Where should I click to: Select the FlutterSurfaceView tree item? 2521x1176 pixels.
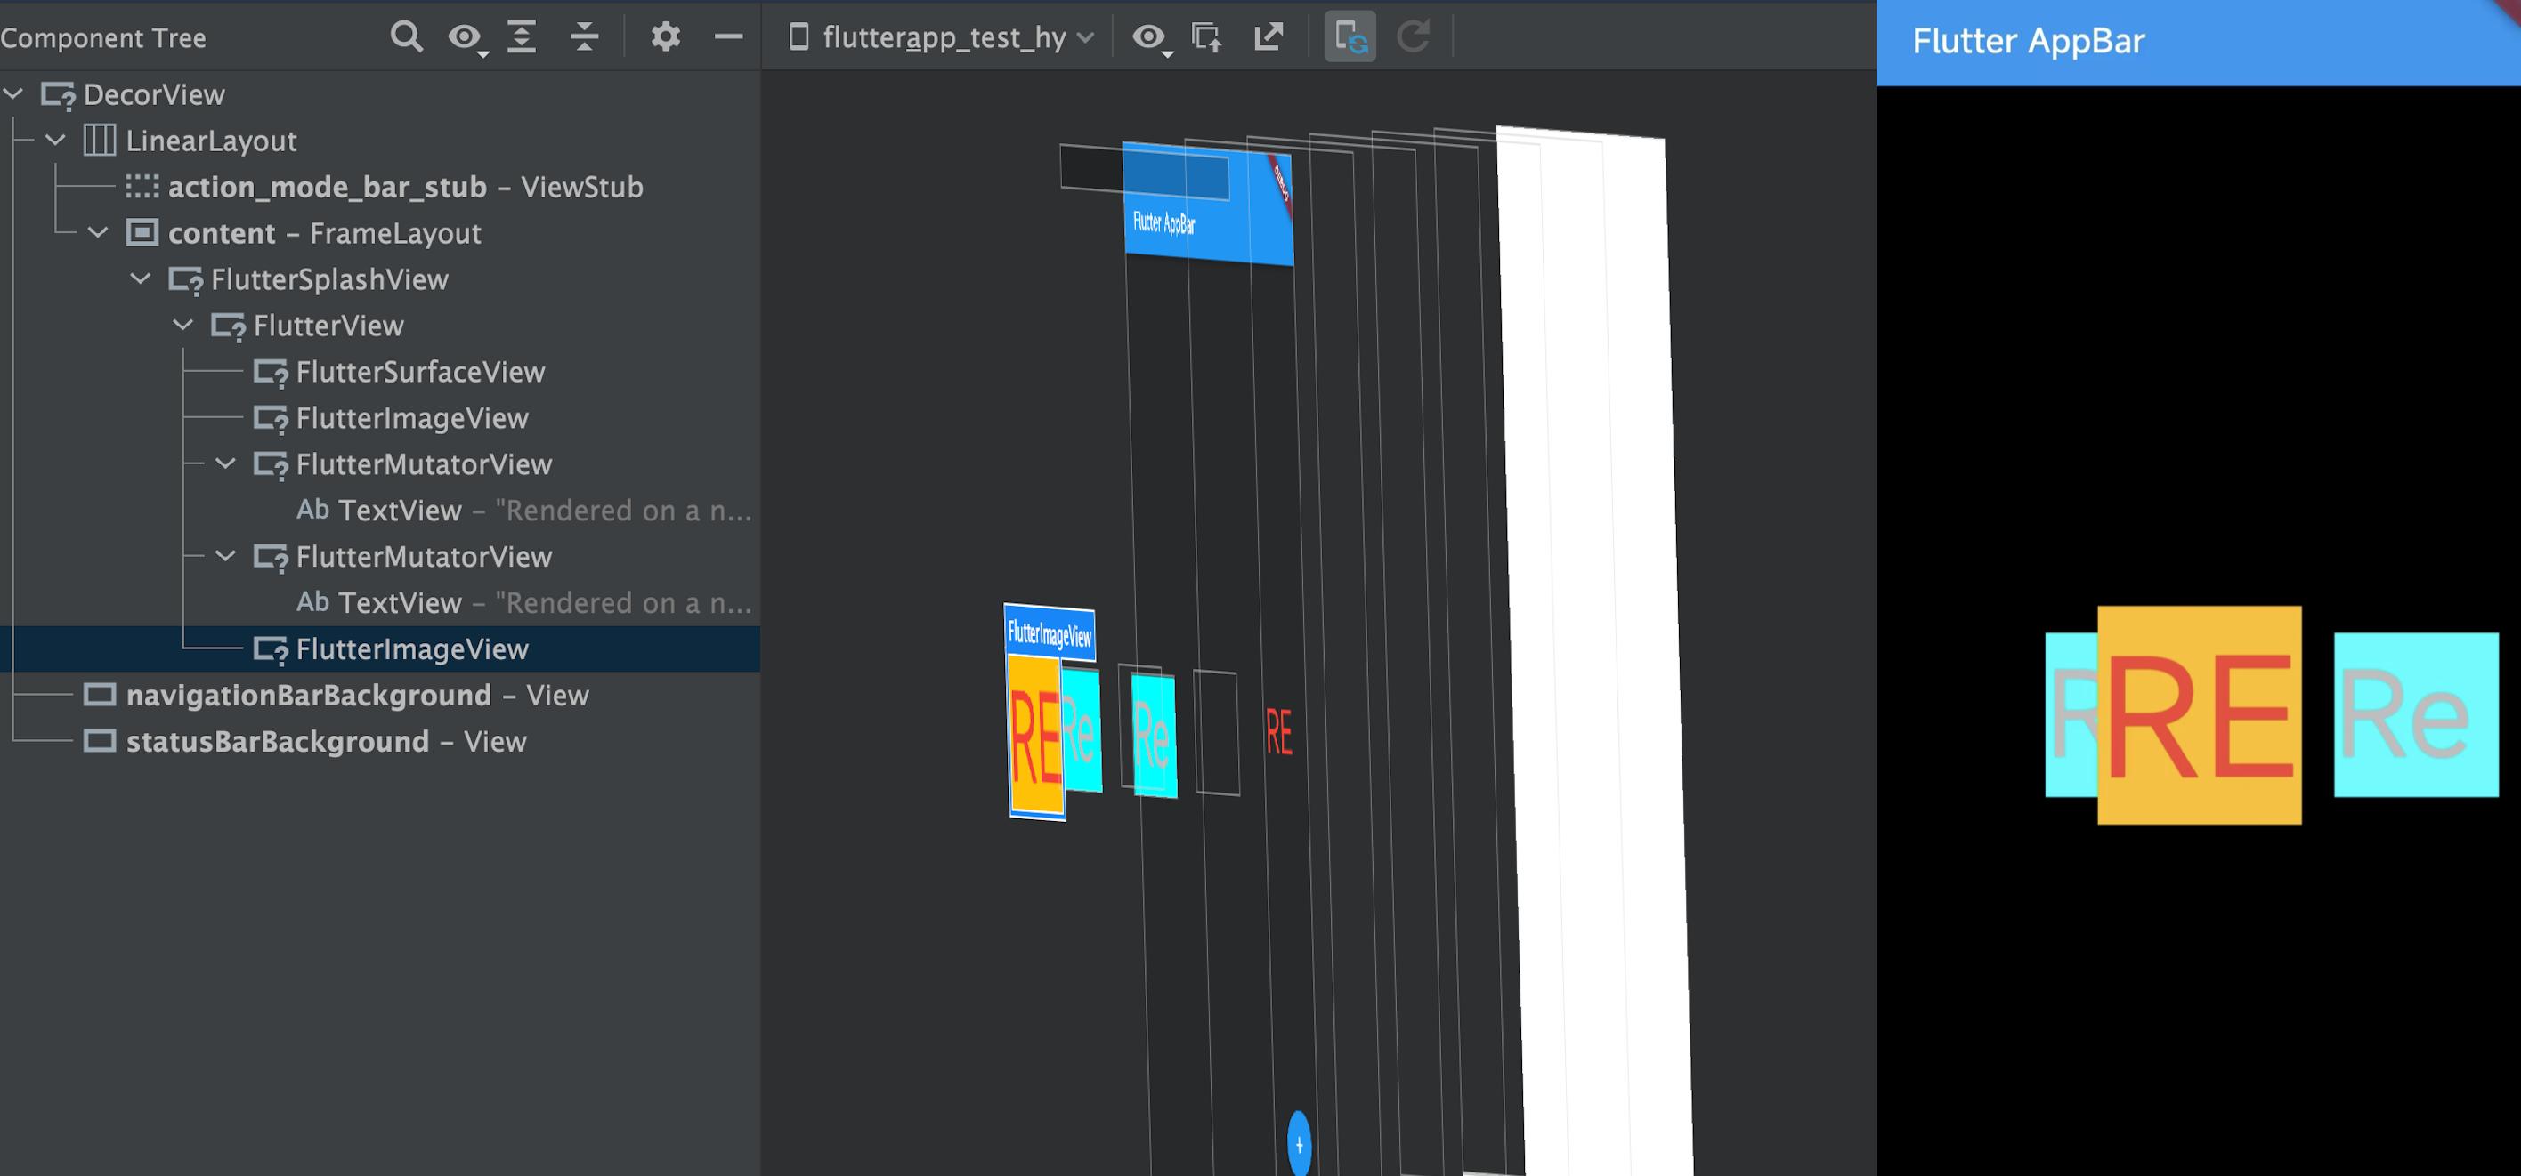pyautogui.click(x=419, y=372)
